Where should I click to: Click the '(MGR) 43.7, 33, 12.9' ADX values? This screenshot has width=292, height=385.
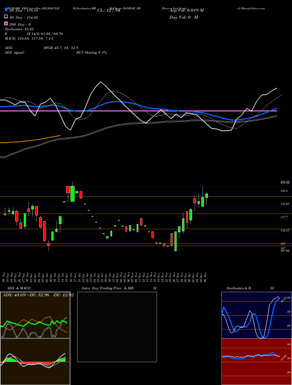pos(61,48)
